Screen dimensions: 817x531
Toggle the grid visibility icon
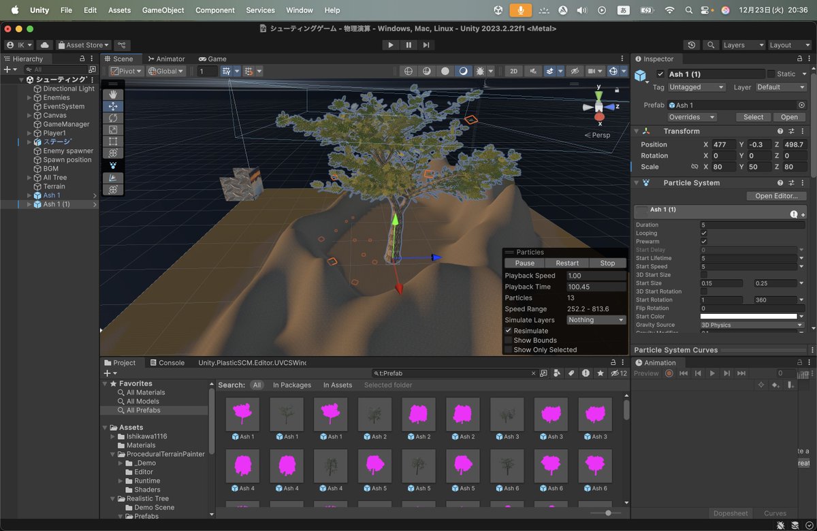(226, 71)
